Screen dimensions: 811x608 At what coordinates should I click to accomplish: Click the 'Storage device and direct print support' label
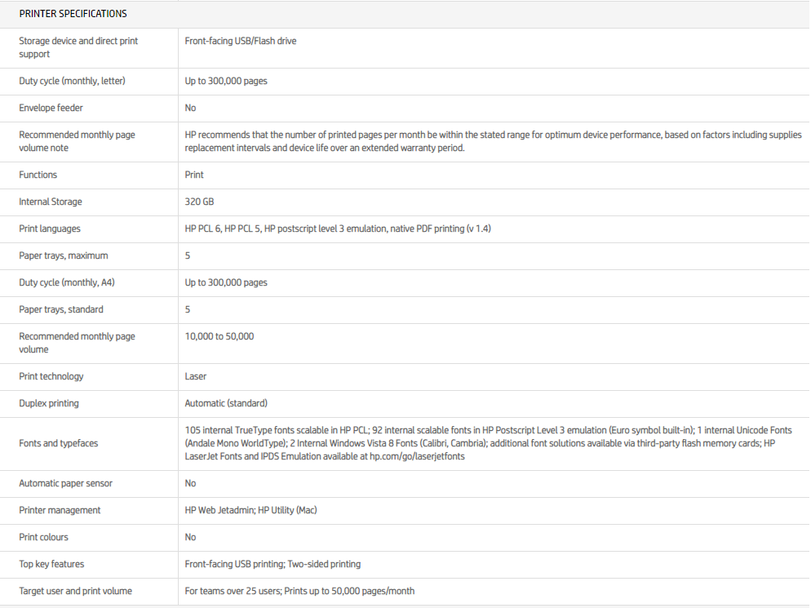point(78,47)
